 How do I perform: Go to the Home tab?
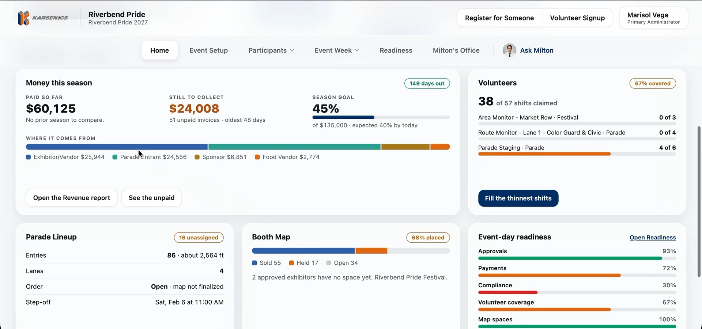click(x=159, y=50)
